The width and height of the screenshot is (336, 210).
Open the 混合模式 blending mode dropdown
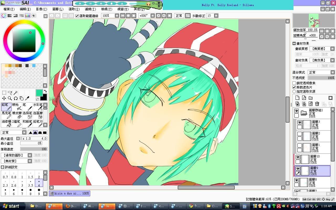click(x=332, y=72)
